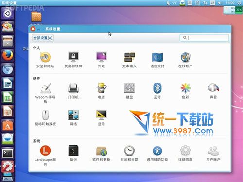Open Ubuntu Software Center in the dock
This screenshot has height=182, width=243.
[8, 125]
